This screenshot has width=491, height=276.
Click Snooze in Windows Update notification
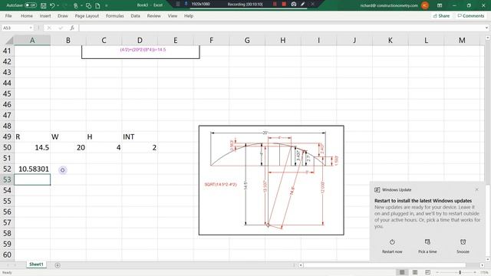click(x=463, y=246)
